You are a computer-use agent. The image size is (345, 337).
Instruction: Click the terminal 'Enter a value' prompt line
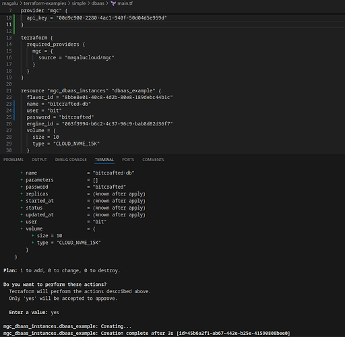point(34,312)
